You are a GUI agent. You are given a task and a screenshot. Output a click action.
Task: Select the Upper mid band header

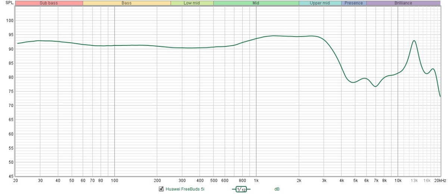coord(320,3)
